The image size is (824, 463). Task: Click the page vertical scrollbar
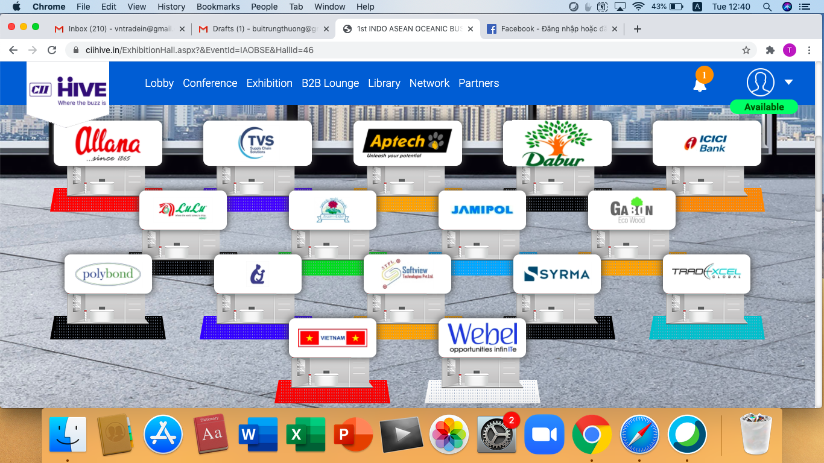[x=819, y=175]
